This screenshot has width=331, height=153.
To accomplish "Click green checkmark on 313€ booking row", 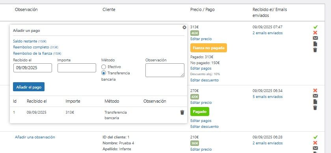I will click(315, 27).
